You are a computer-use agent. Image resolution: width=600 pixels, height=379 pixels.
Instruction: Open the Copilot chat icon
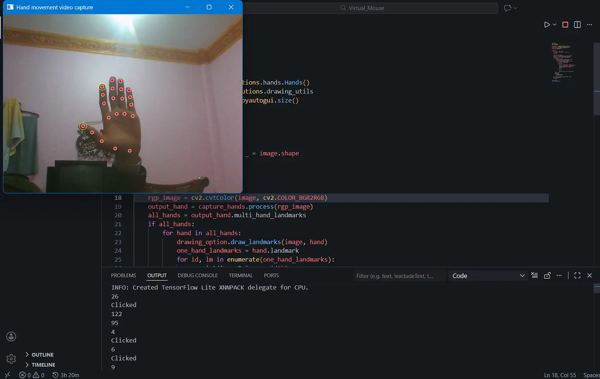coord(508,8)
